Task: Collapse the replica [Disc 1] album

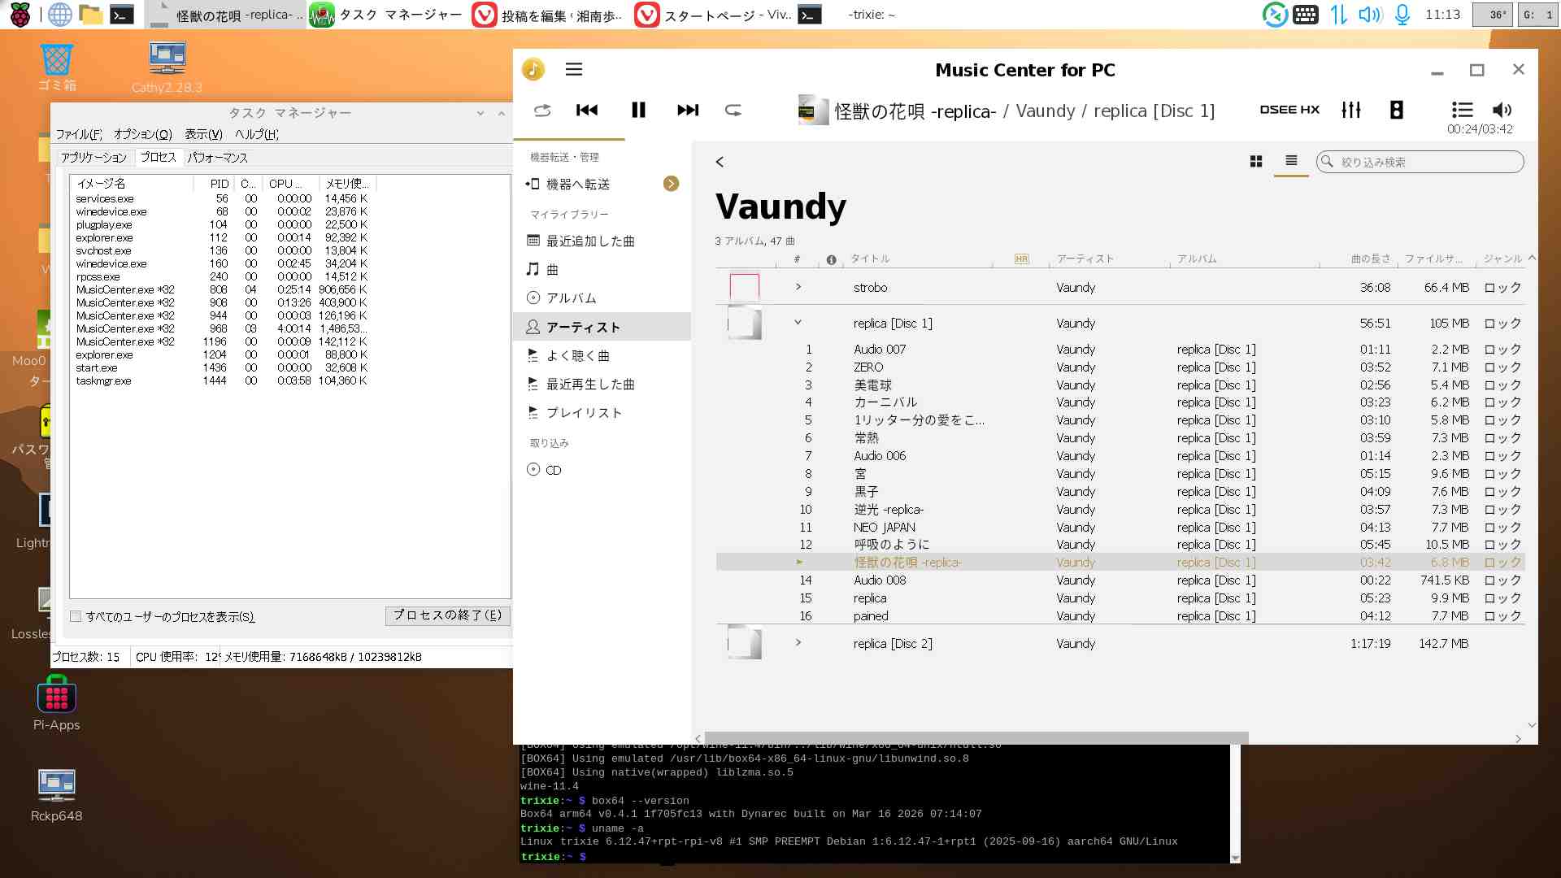Action: (x=798, y=323)
